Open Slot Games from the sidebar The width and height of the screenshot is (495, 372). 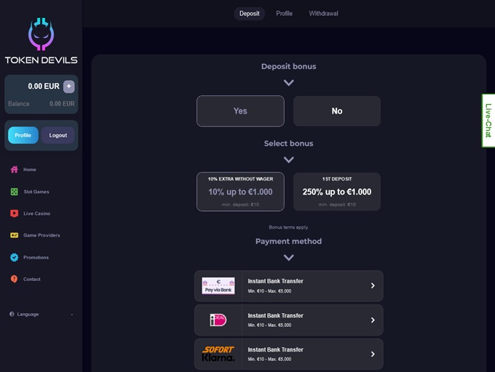pos(36,191)
